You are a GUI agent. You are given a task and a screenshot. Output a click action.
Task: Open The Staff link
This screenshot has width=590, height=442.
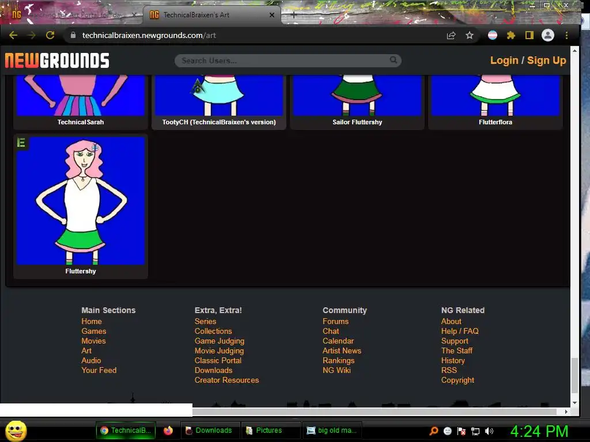click(457, 350)
